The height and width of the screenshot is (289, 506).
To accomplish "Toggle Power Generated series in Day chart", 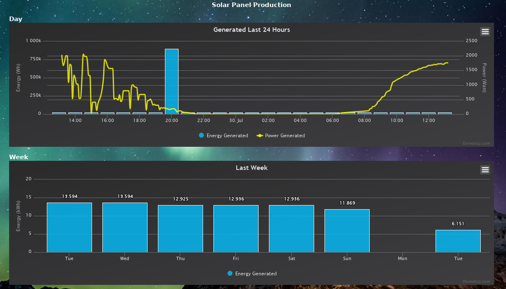I will tap(281, 136).
